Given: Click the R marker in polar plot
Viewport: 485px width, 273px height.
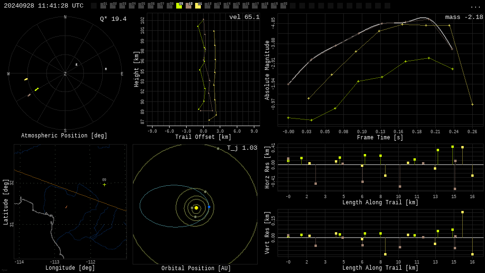Looking at the screenshot, I should coord(76,65).
